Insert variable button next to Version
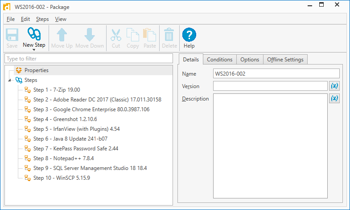 pos(334,86)
